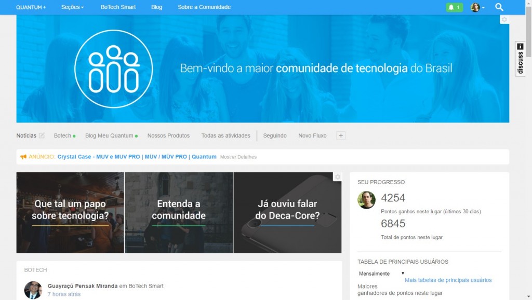This screenshot has width=532, height=300.
Task: Click Guayraçú Pensak Miranda's profile picture
Action: (x=33, y=290)
